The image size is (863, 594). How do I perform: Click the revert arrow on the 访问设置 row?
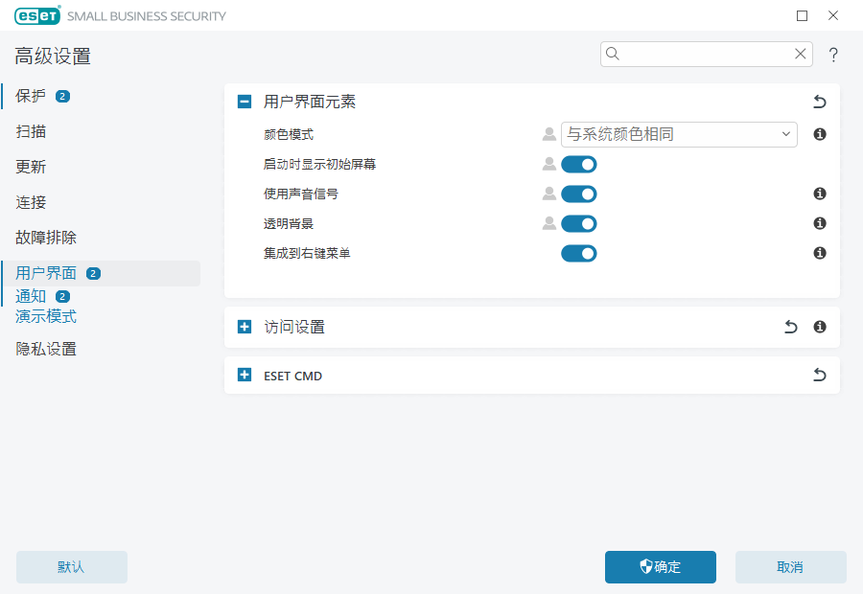790,327
